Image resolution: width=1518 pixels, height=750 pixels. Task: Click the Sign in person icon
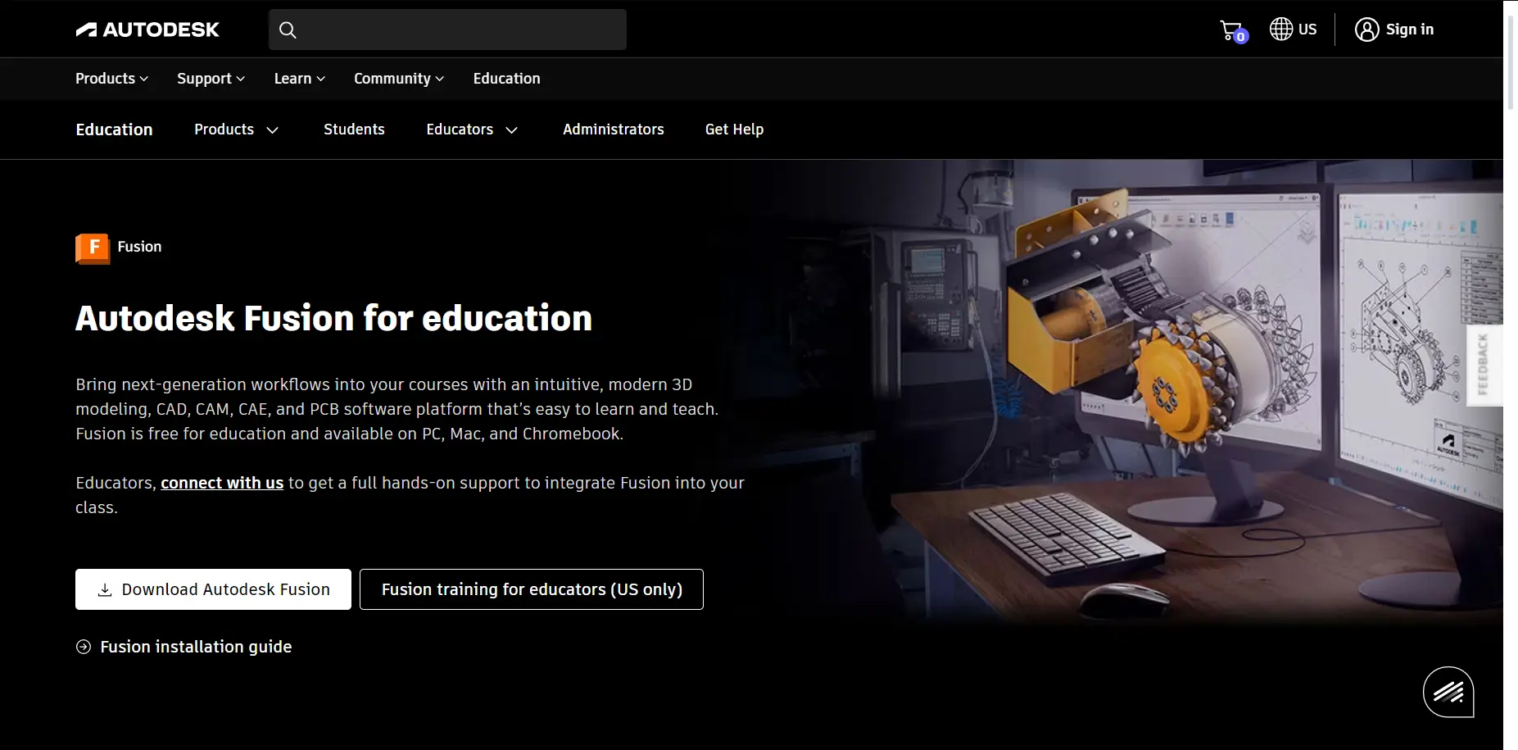tap(1366, 30)
